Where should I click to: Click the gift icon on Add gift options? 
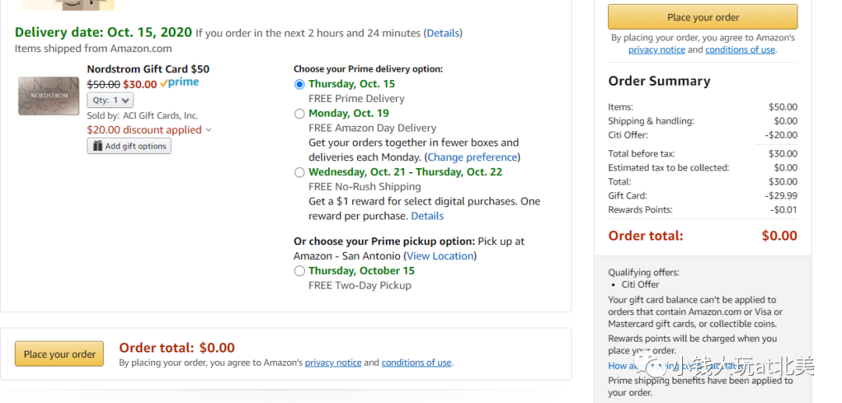(x=97, y=146)
